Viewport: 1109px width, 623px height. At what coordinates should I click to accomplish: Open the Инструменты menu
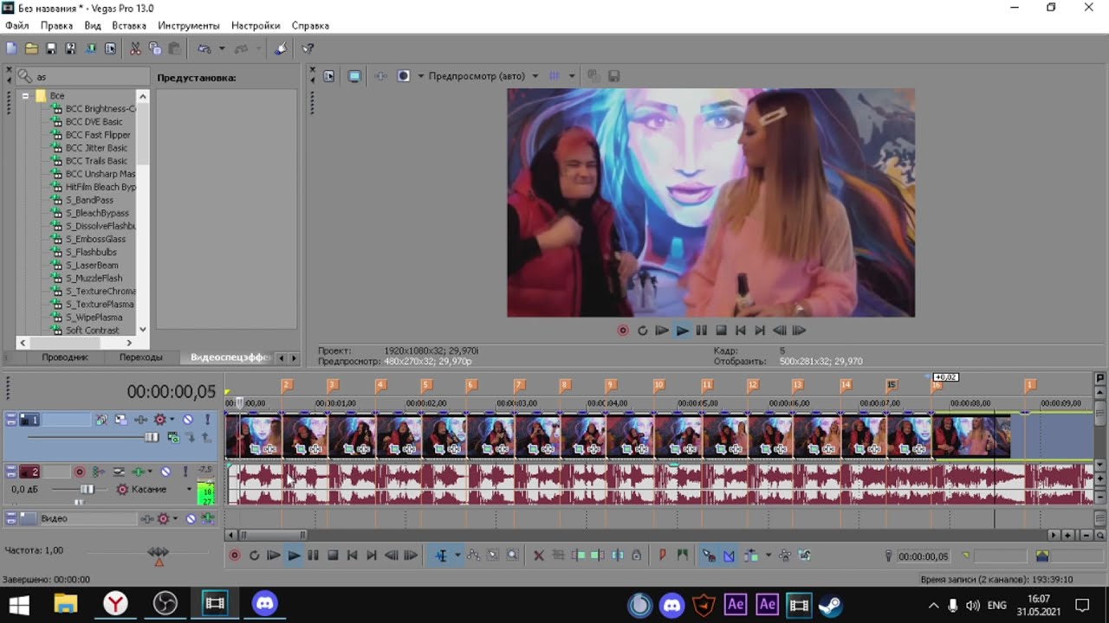(188, 26)
